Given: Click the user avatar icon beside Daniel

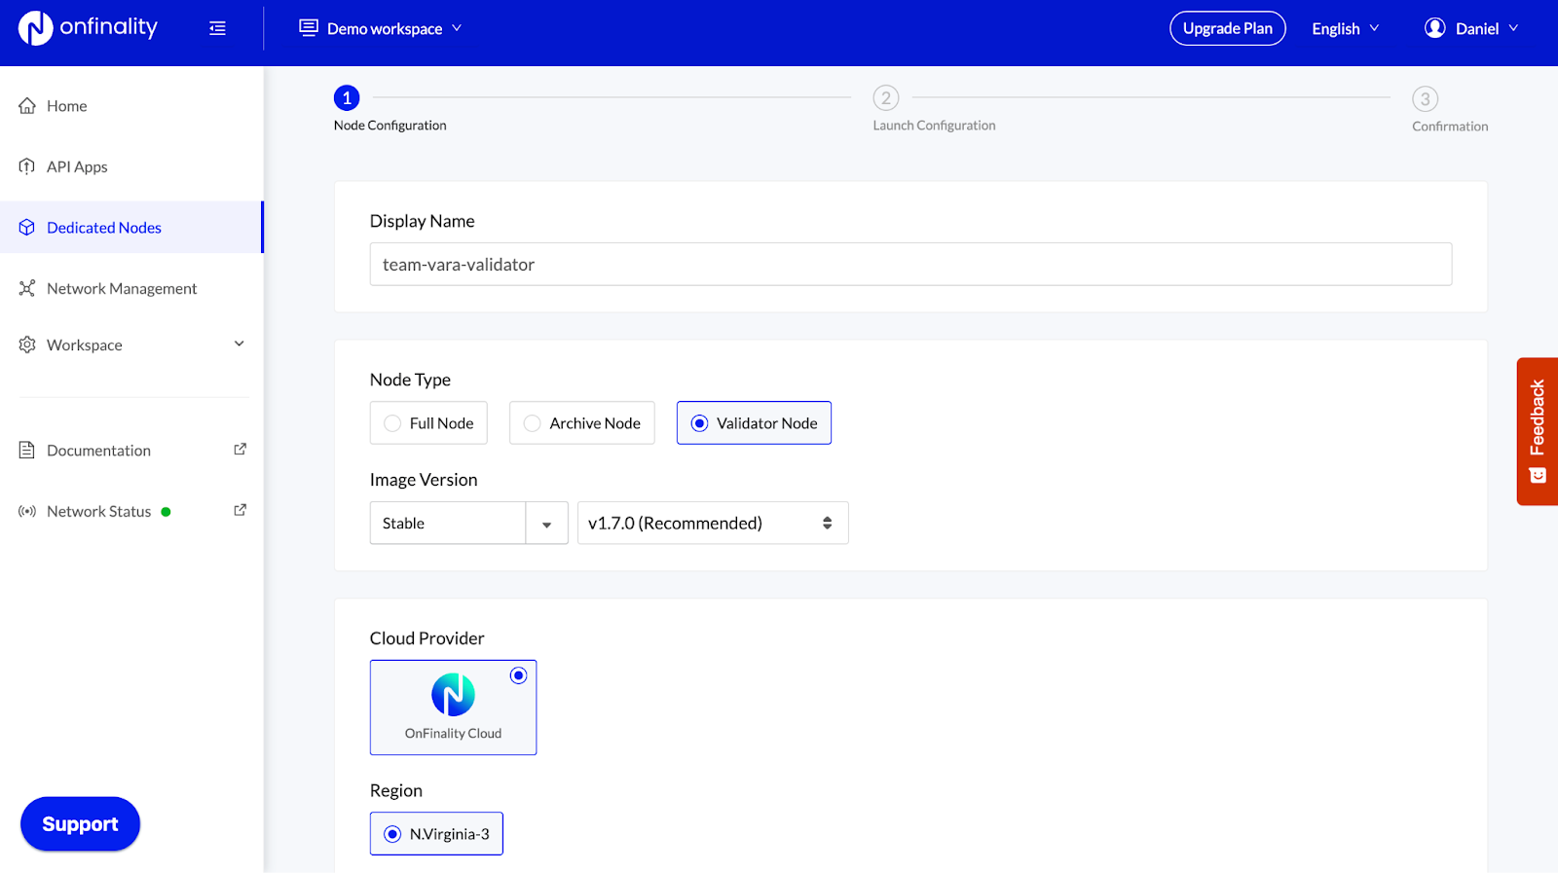Looking at the screenshot, I should (x=1434, y=28).
